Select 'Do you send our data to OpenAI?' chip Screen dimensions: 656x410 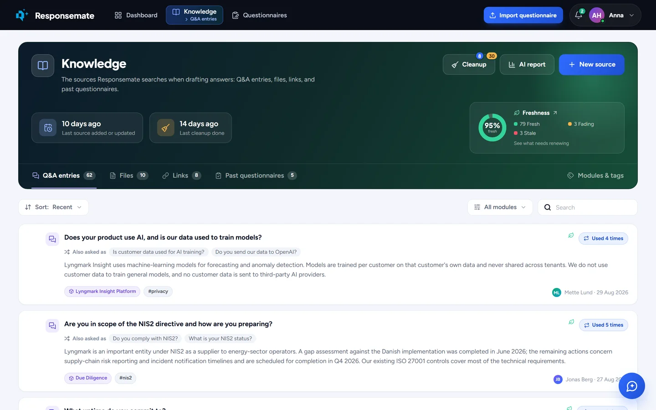(256, 252)
